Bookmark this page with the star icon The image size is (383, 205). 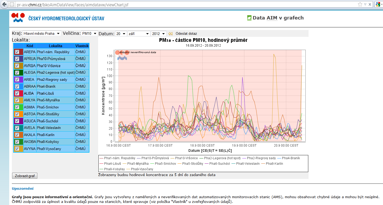(x=360, y=4)
